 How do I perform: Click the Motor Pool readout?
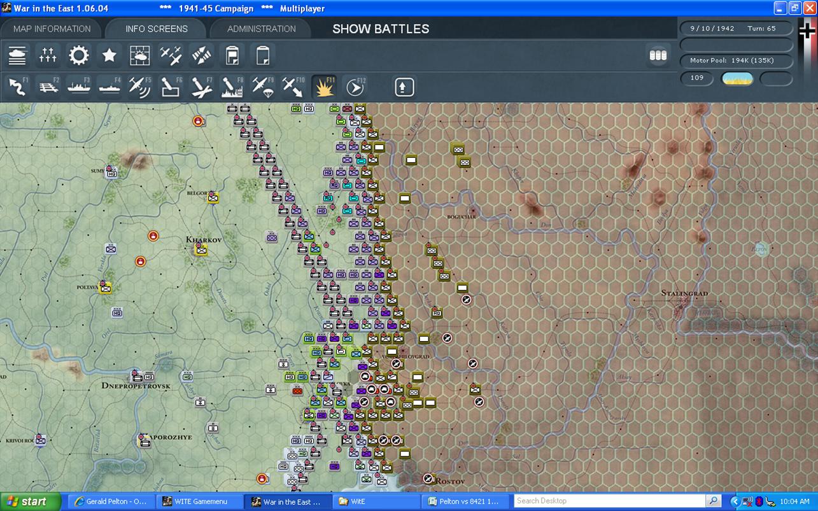pos(737,60)
